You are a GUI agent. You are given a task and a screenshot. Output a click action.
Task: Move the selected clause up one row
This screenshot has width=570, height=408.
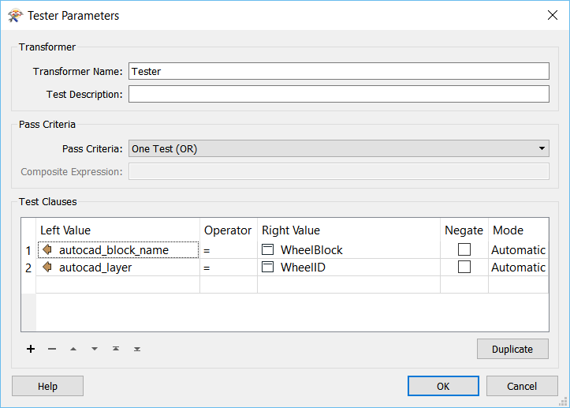(x=73, y=349)
